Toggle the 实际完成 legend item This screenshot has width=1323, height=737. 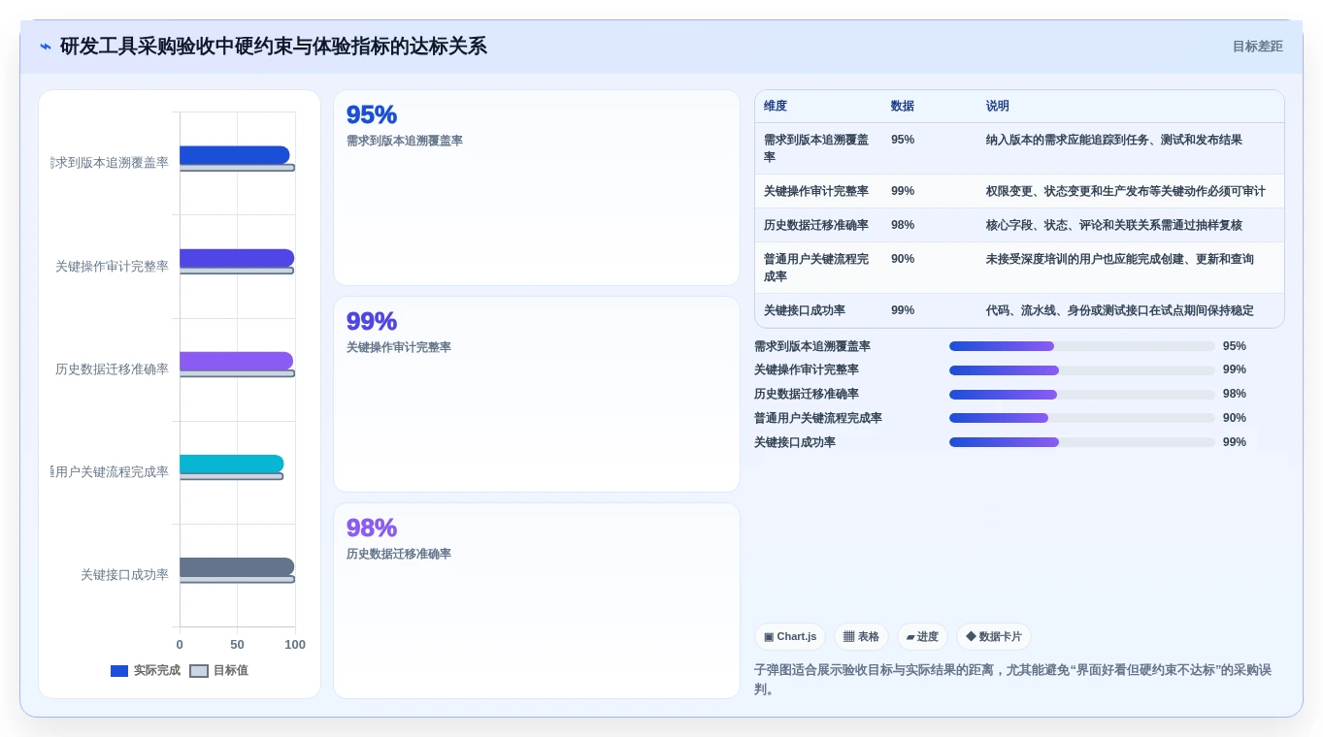tap(146, 670)
